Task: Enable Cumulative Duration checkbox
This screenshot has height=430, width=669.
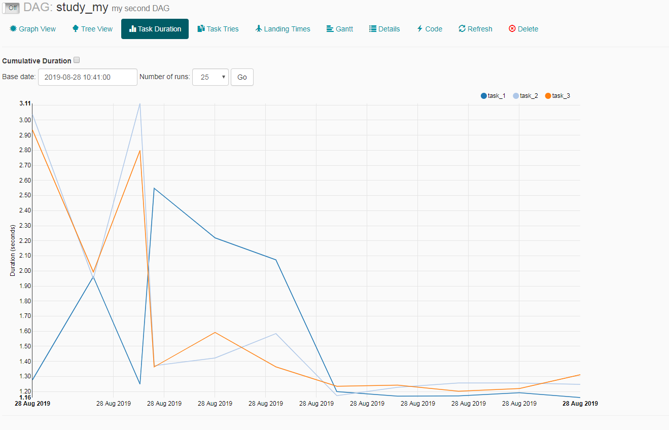Action: click(x=77, y=60)
